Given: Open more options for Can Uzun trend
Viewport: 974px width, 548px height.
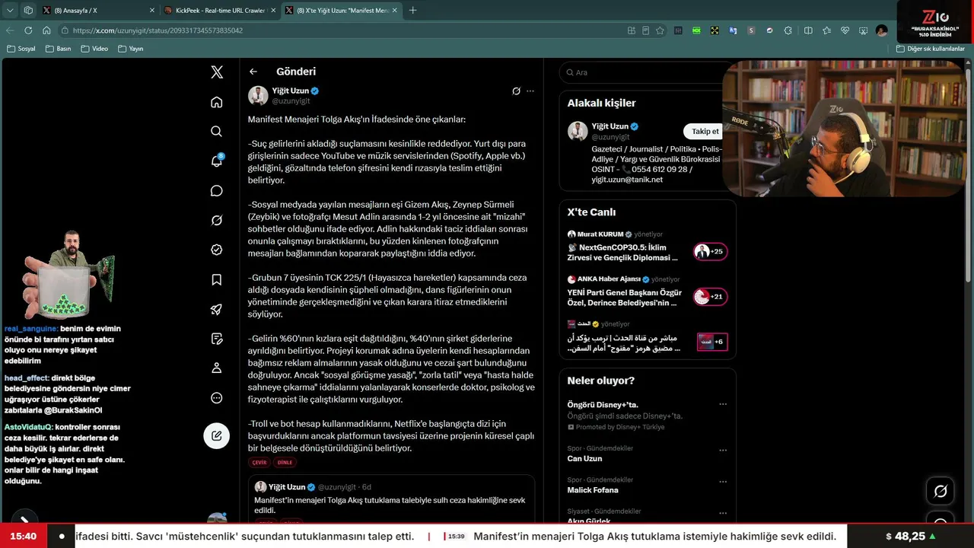Looking at the screenshot, I should pyautogui.click(x=723, y=449).
